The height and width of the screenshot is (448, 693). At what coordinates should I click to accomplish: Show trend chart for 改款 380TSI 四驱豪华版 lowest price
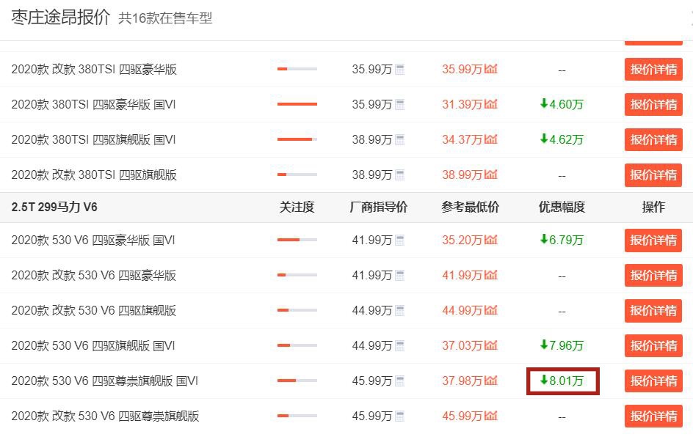[490, 69]
